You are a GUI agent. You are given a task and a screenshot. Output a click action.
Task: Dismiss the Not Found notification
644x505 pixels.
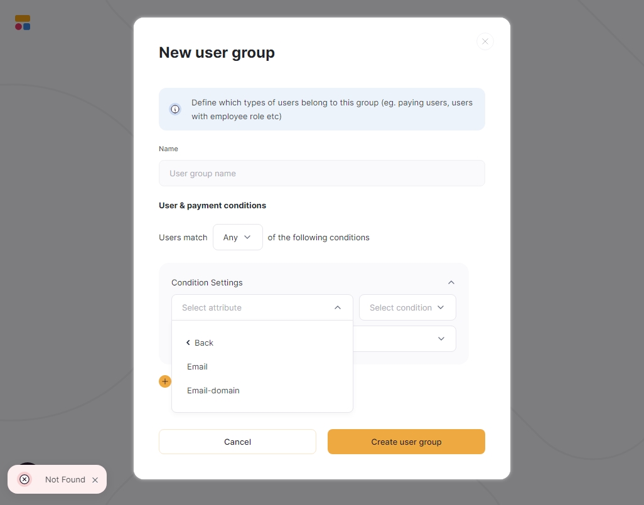coord(95,480)
